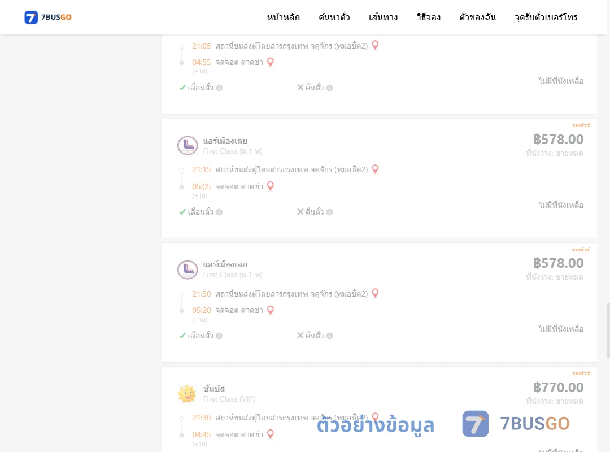Open the เส้นทาง menu item
Screen dimensions: 610x452
pos(383,17)
